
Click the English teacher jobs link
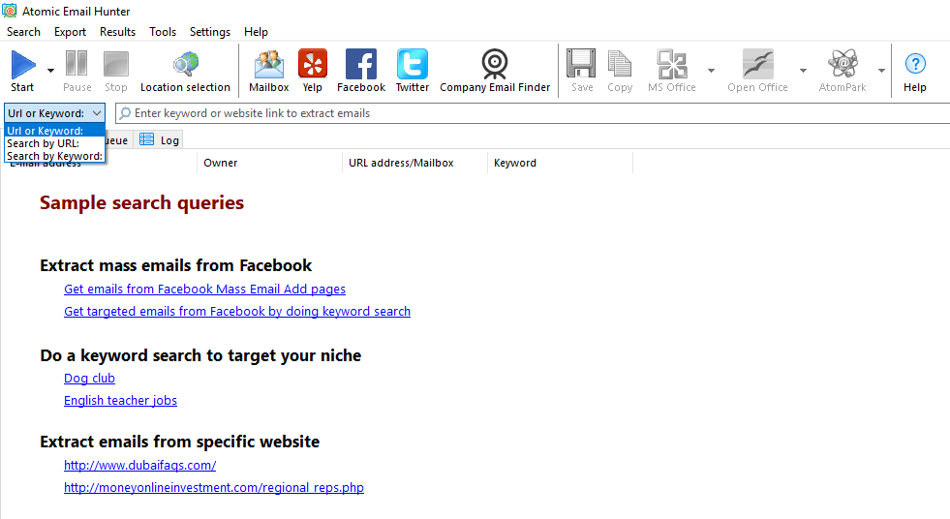pos(121,400)
